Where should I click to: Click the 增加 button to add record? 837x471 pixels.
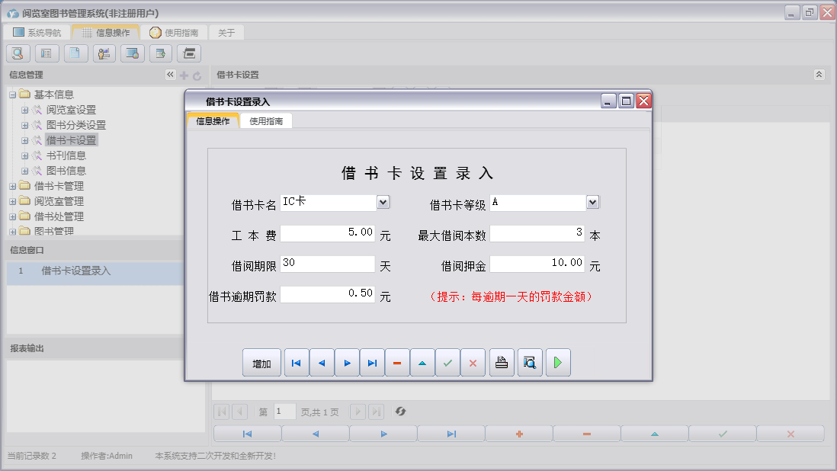click(261, 362)
